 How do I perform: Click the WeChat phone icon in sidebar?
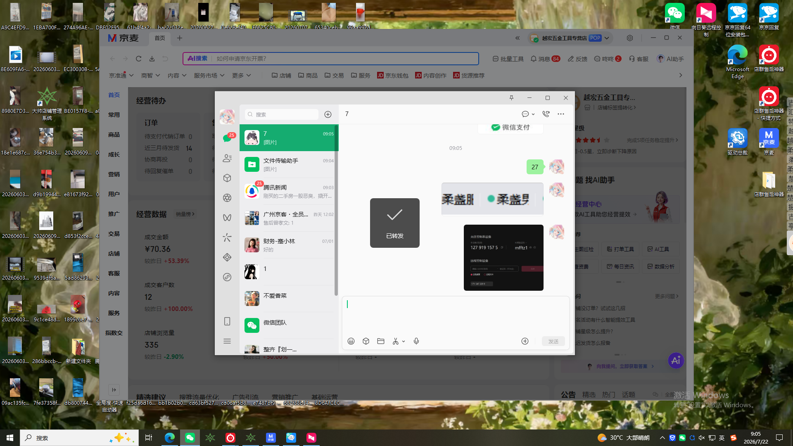(x=227, y=321)
